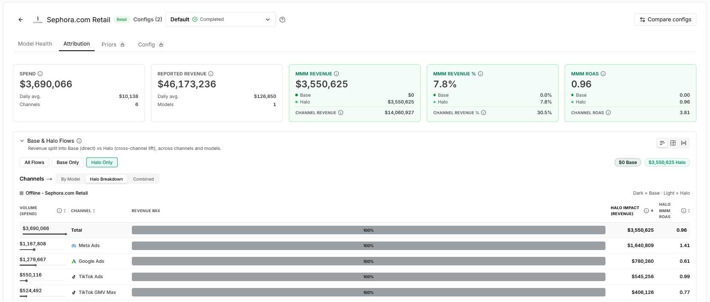The width and height of the screenshot is (710, 302).
Task: Open the Attribution tab
Action: pyautogui.click(x=77, y=44)
